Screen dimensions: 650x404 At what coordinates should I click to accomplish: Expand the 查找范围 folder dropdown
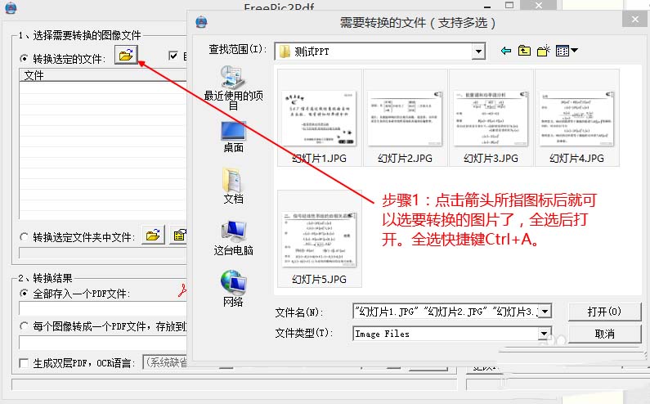479,52
